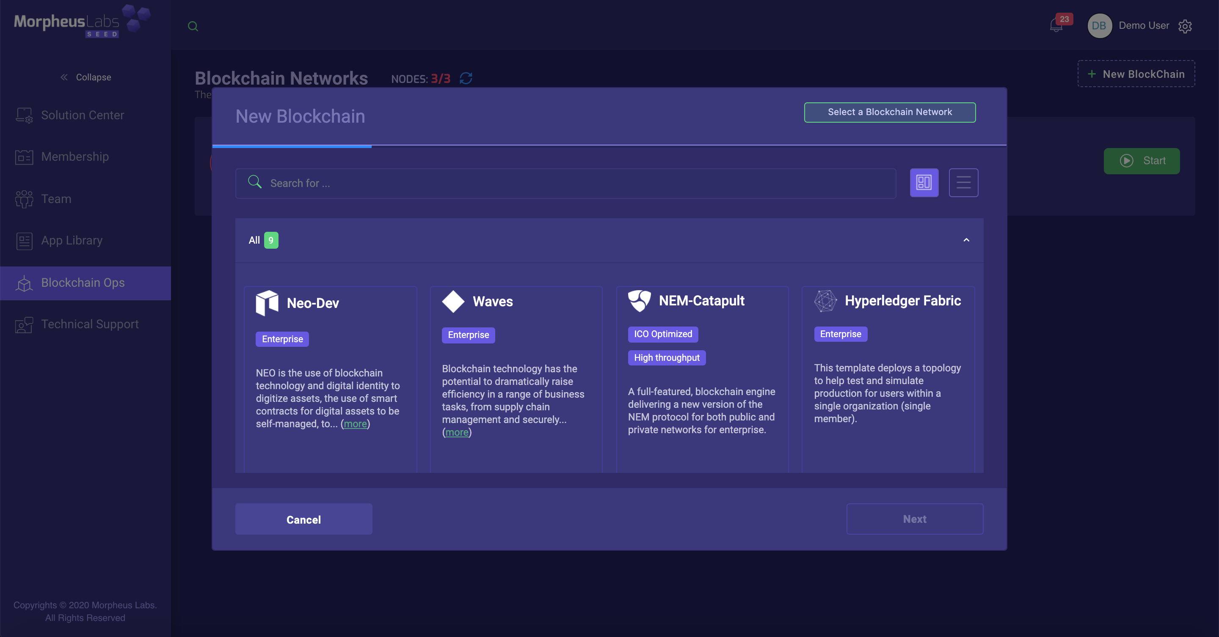Expand Neo-Dev description with more link
The width and height of the screenshot is (1219, 637).
tap(355, 424)
